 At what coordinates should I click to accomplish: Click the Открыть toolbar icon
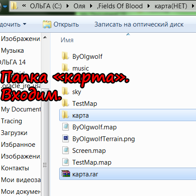[47, 24]
